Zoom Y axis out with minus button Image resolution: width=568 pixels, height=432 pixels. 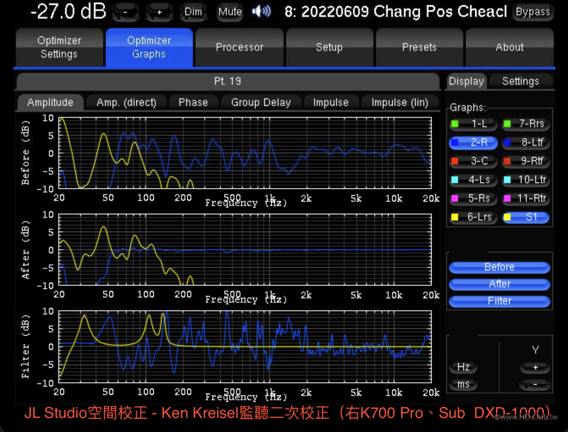coord(535,384)
